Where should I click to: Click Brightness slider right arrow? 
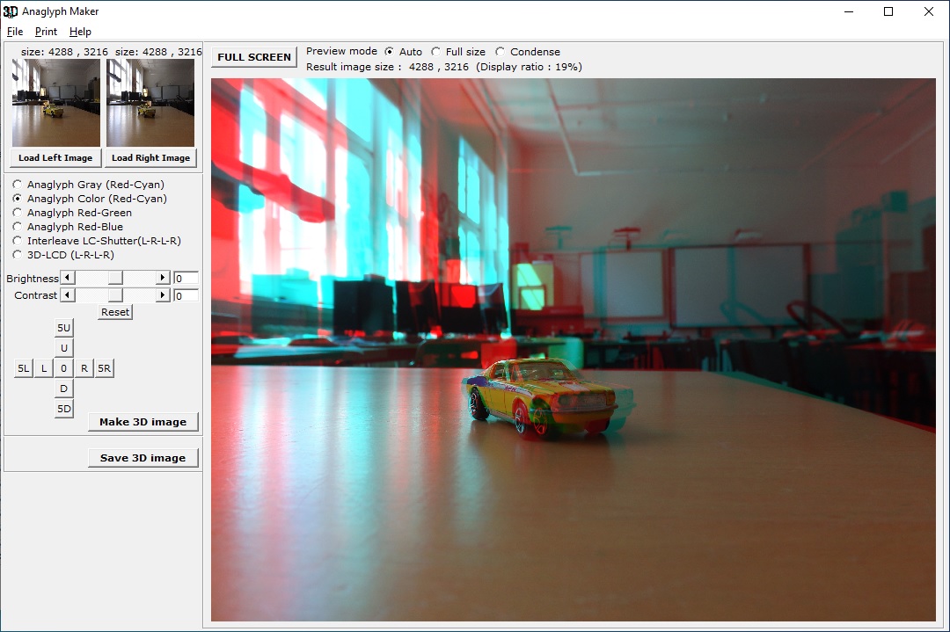click(x=162, y=277)
